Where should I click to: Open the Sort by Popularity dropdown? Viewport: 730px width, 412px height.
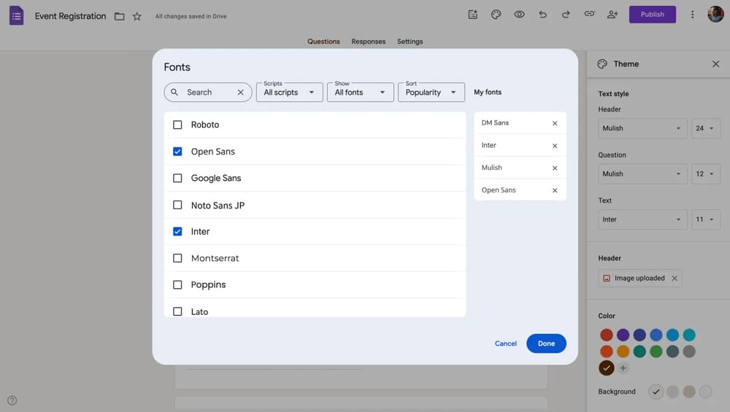pyautogui.click(x=431, y=93)
